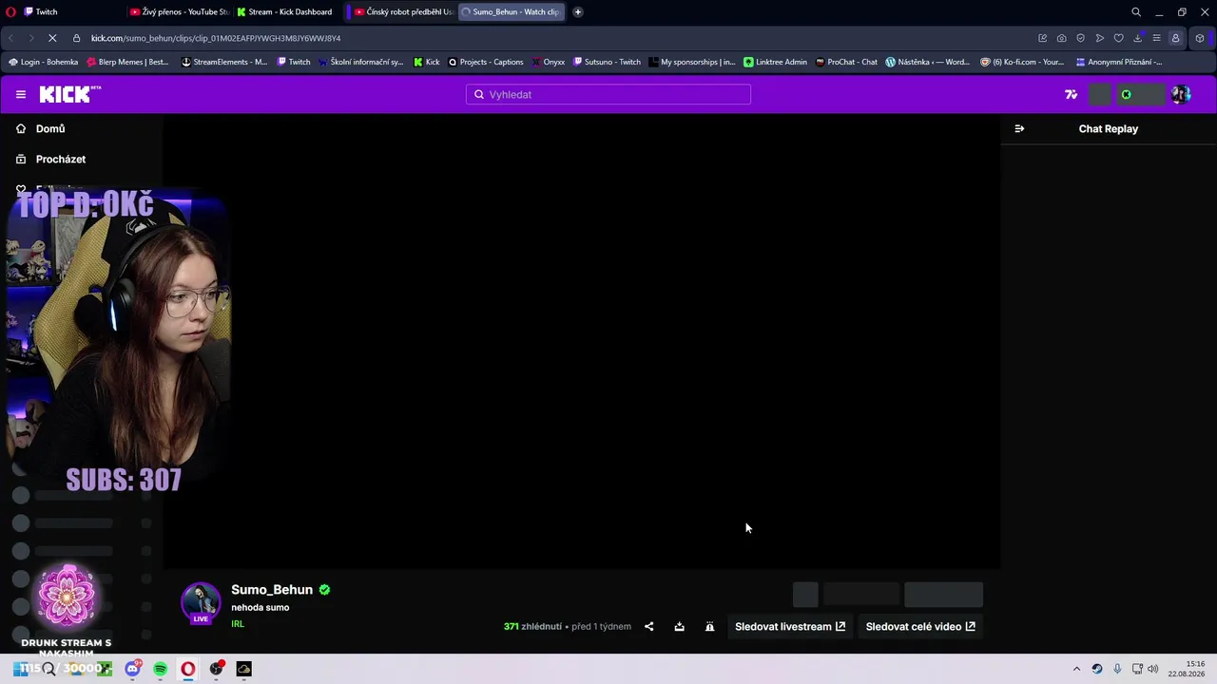Stop loading the page

[x=52, y=38]
